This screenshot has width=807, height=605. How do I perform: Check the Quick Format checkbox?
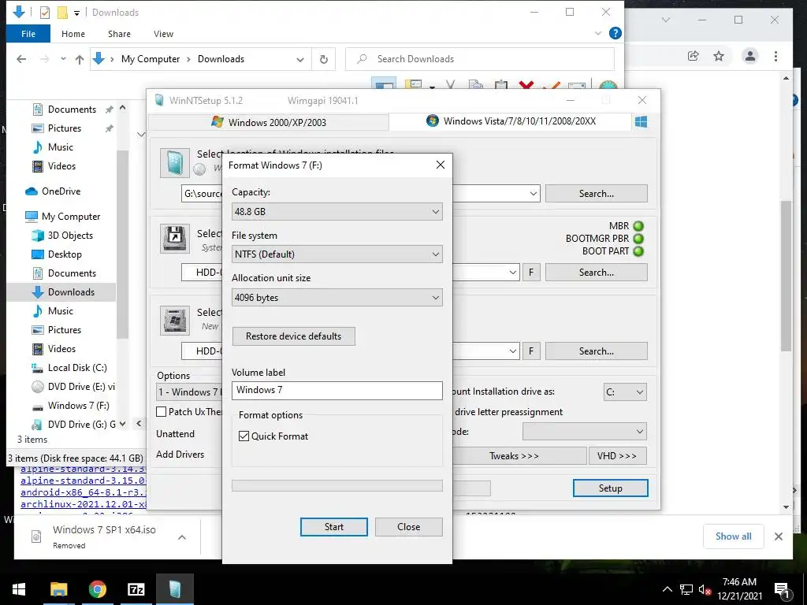click(x=244, y=436)
